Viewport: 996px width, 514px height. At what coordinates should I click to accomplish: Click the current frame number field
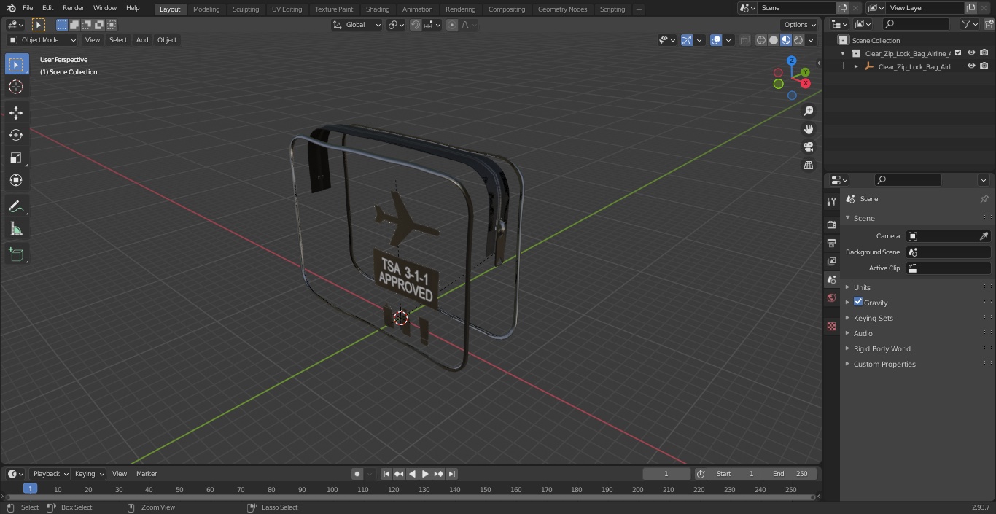(666, 474)
